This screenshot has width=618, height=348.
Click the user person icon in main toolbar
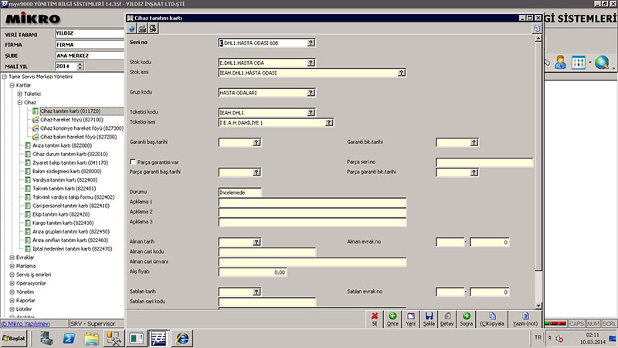pos(560,63)
